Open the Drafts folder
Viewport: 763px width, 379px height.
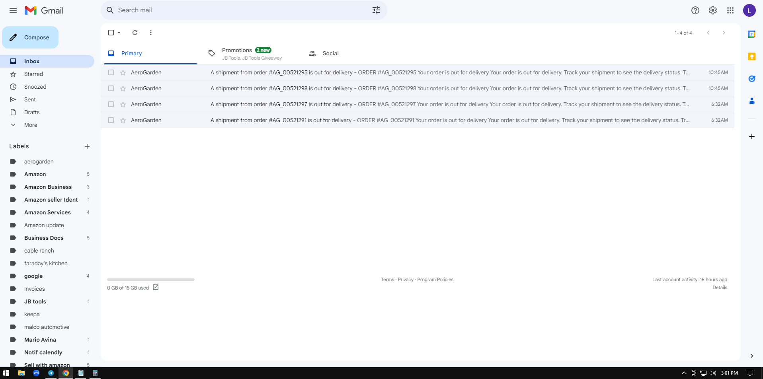pos(47,112)
